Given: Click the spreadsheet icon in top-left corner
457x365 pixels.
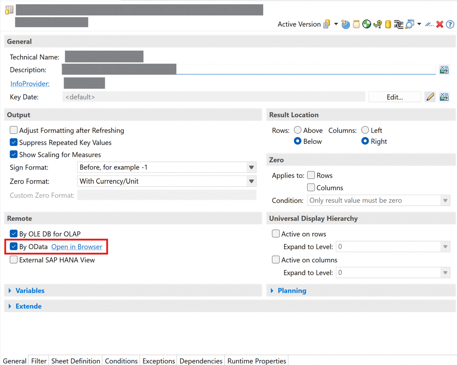Looking at the screenshot, I should coord(9,10).
